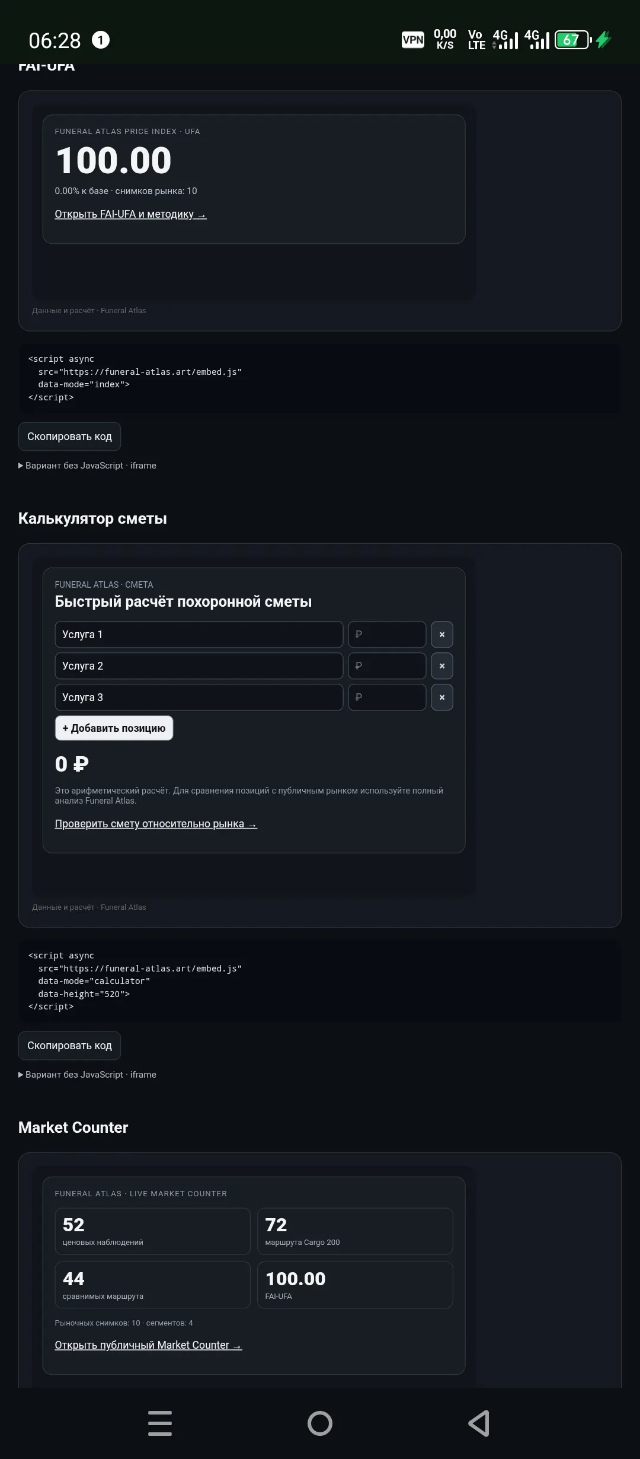Tap the Android back triangle icon
Viewport: 640px width, 1459px height.
(x=479, y=1423)
